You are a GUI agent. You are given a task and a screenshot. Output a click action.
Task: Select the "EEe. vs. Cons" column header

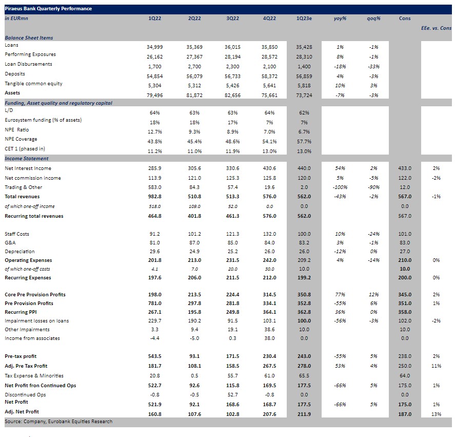coord(436,28)
